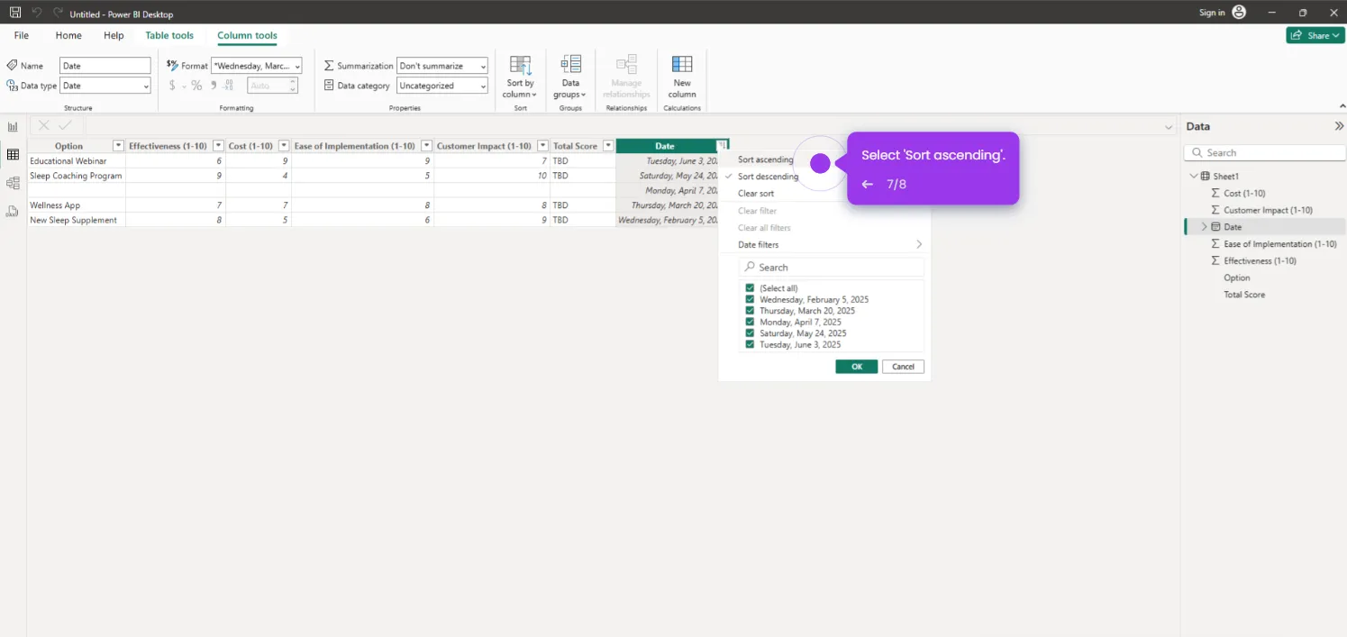Click the filter menu Search box

(x=832, y=268)
